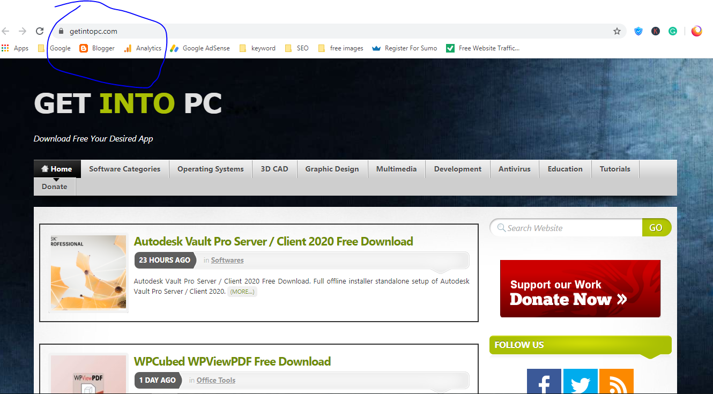Click the GET INTO PC site logo
The image size is (713, 394).
128,103
